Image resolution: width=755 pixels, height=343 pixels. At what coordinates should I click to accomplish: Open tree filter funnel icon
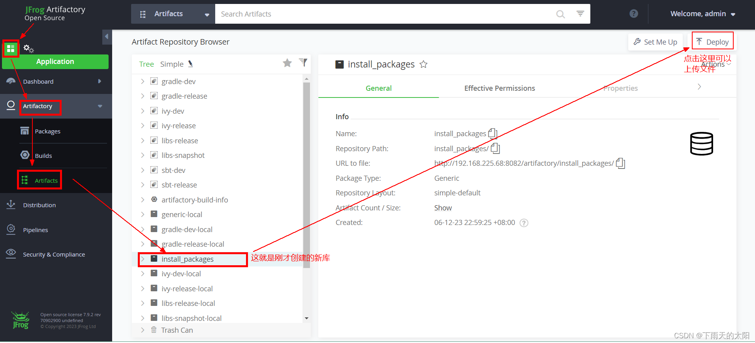coord(303,62)
